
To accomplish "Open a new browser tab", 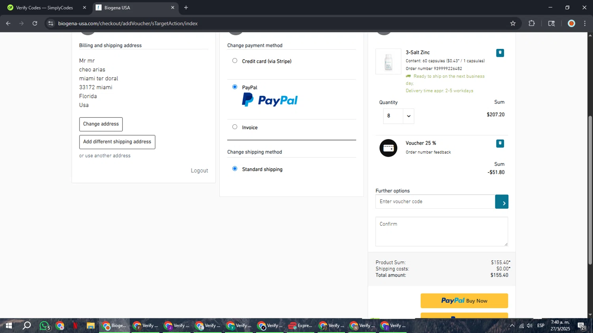I will 186,7.
